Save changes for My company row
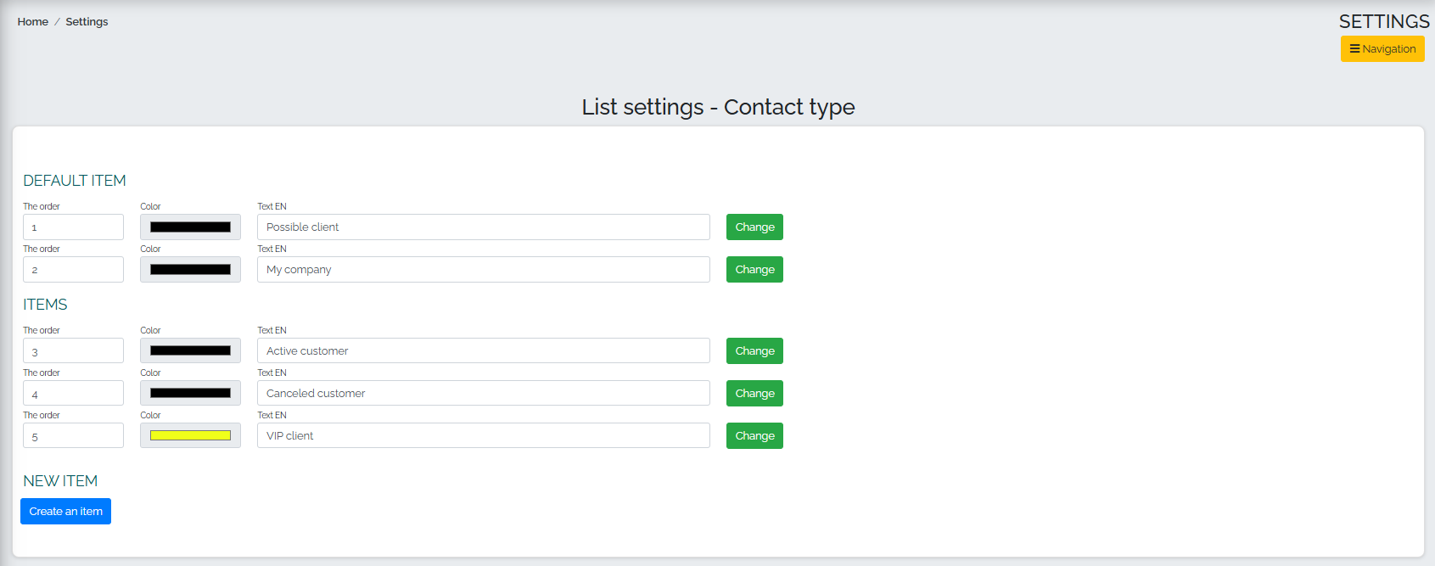Image resolution: width=1435 pixels, height=566 pixels. coord(754,270)
